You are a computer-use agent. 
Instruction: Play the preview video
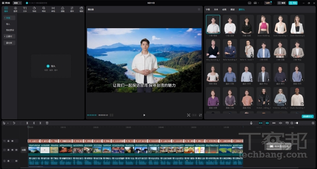pos(144,115)
